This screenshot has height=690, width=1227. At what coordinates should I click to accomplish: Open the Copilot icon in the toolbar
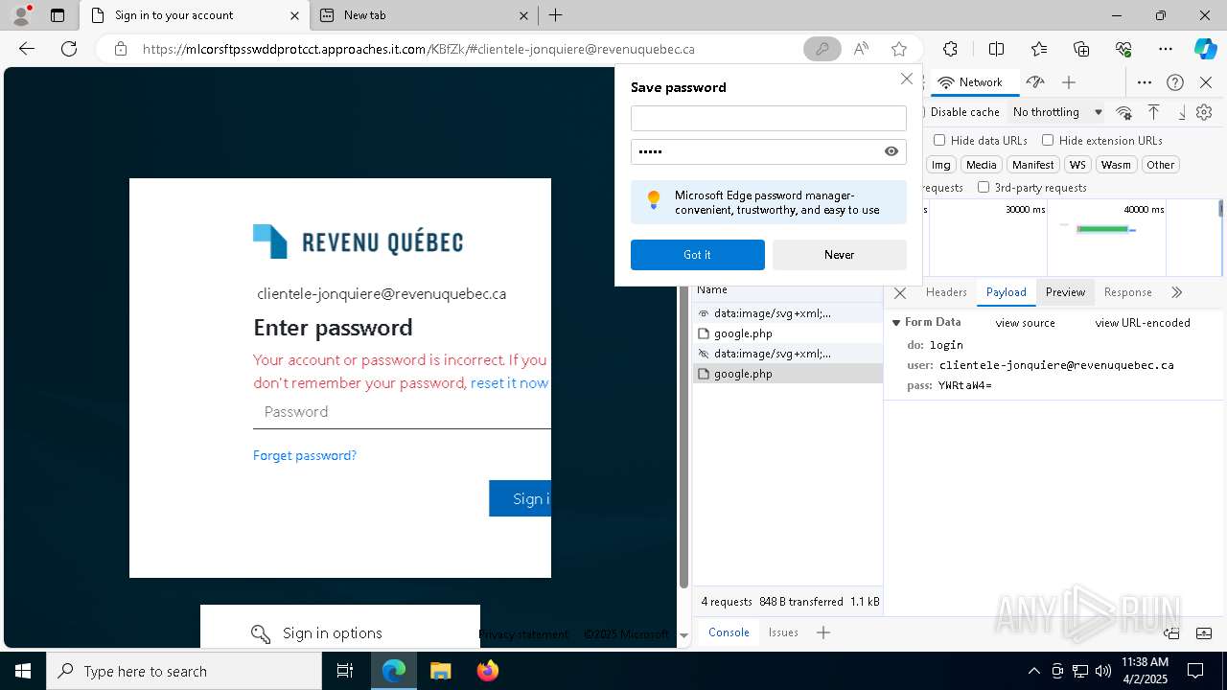point(1205,49)
